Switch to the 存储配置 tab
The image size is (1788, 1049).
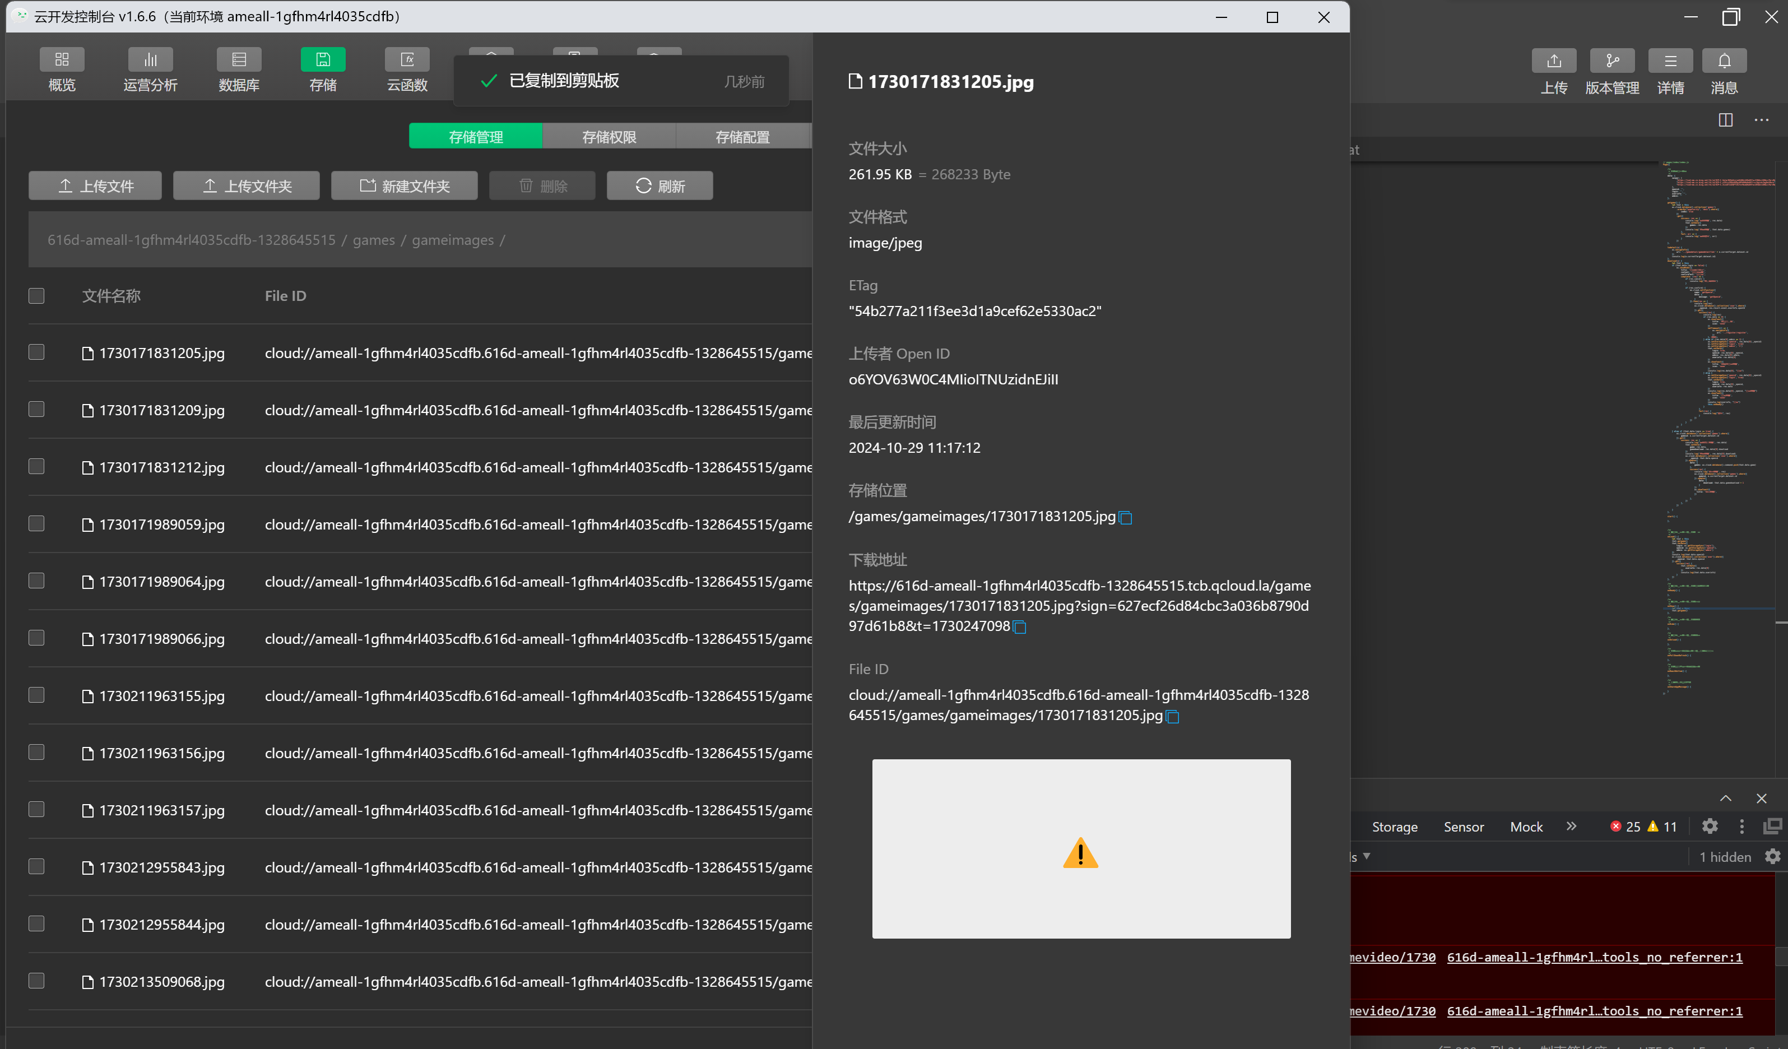click(742, 137)
